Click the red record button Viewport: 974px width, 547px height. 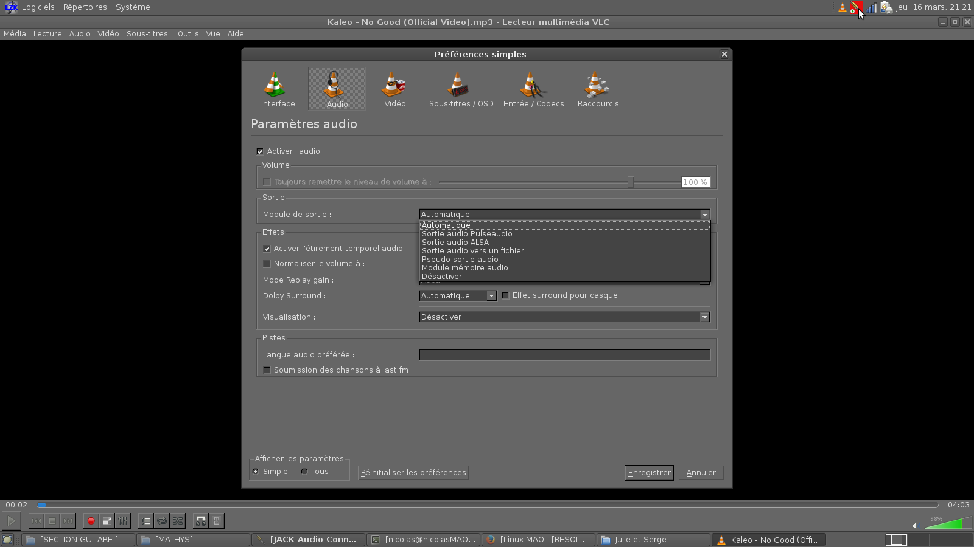(91, 521)
